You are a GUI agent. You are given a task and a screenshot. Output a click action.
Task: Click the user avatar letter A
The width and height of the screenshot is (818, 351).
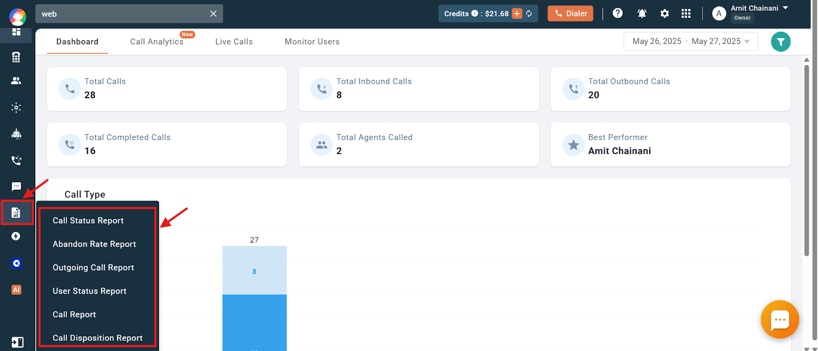click(719, 14)
